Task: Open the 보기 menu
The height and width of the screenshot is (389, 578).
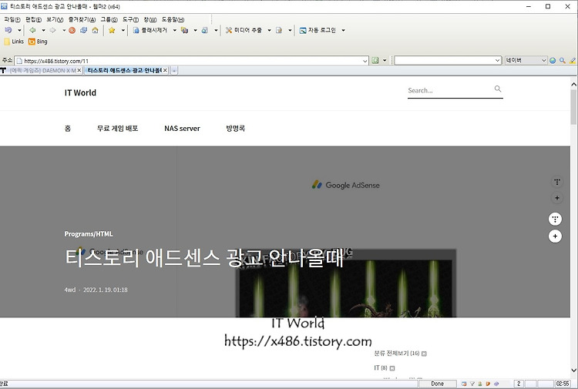Action: coord(55,19)
